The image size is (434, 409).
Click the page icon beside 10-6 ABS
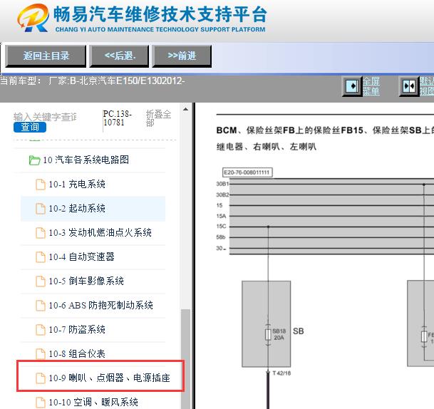click(x=41, y=306)
